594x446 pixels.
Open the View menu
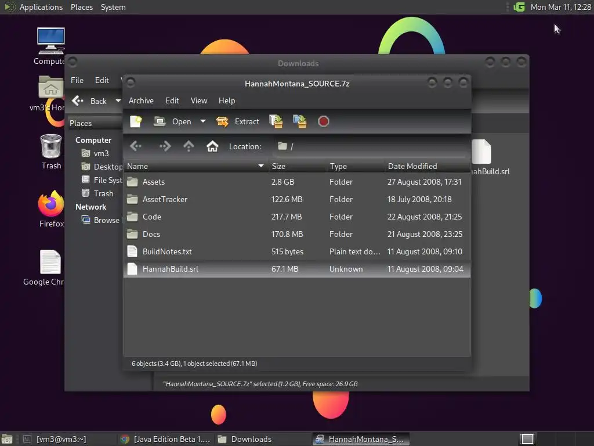coord(199,100)
